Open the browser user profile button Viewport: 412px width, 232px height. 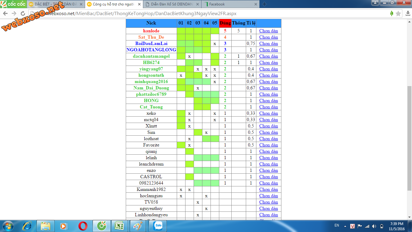(x=375, y=3)
